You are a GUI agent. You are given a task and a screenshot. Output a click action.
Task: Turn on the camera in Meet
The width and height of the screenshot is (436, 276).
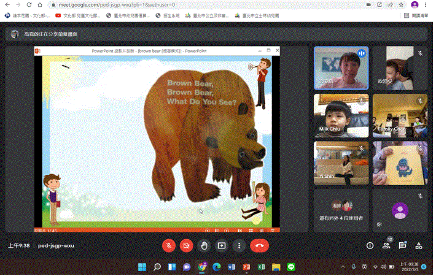click(x=187, y=245)
